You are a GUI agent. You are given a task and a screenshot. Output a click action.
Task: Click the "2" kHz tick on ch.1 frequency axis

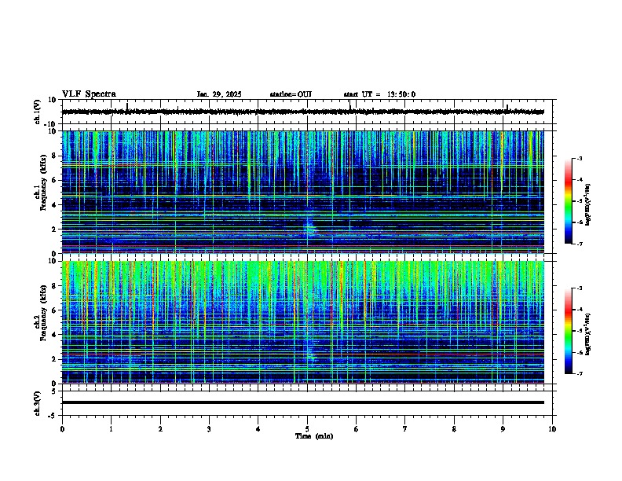click(56, 229)
